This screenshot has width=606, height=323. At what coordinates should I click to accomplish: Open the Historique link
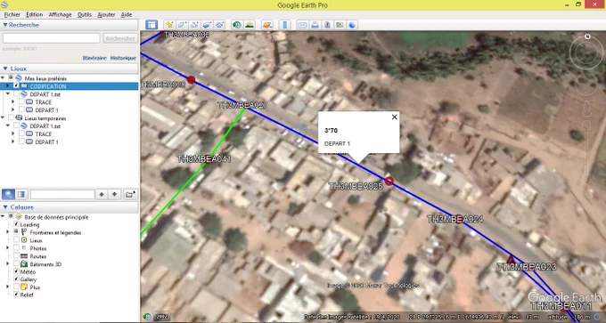point(123,58)
